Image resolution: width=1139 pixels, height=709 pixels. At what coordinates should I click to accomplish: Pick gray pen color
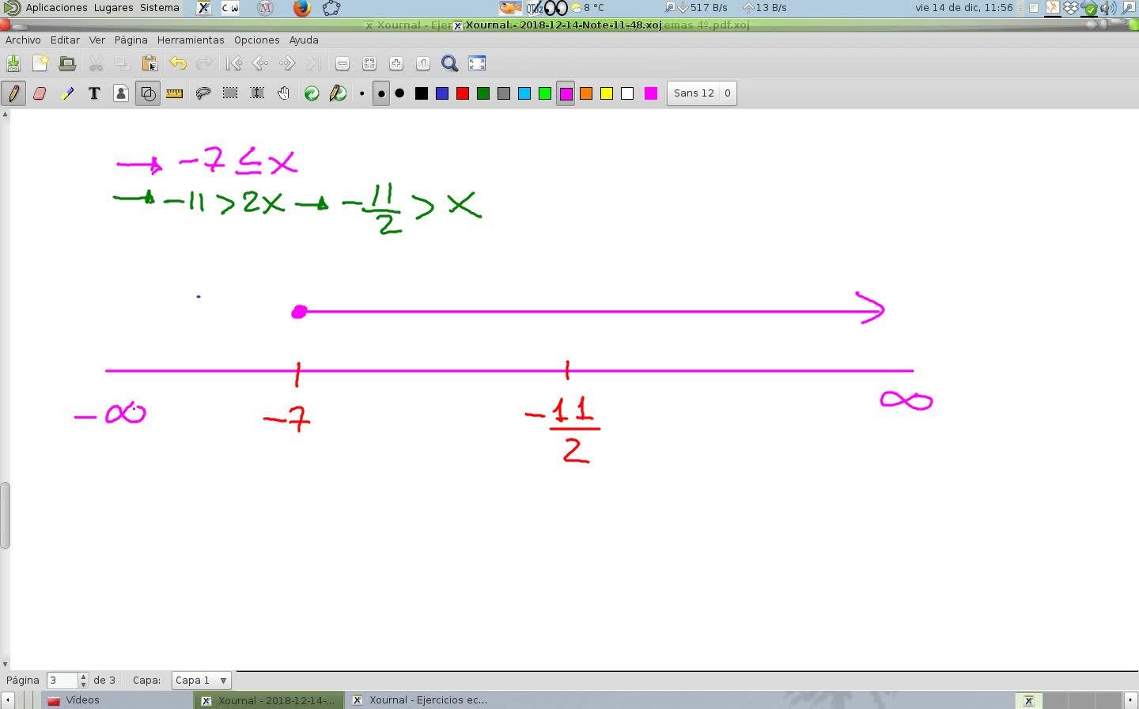click(x=504, y=93)
